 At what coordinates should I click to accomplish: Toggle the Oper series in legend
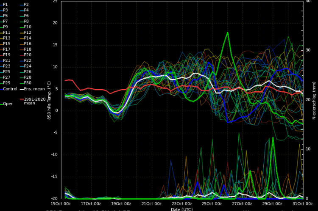click(x=8, y=104)
